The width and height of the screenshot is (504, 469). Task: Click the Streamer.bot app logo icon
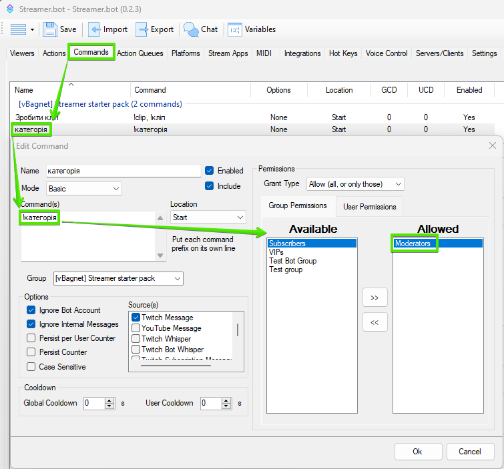coord(10,9)
